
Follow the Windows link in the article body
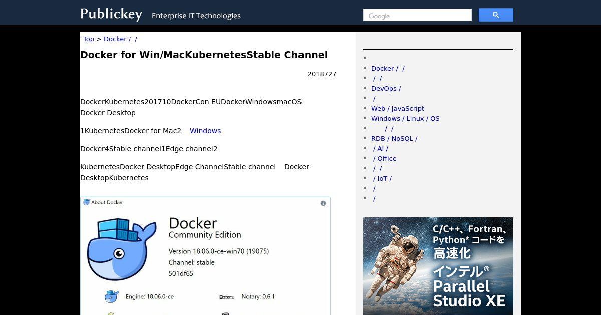pos(205,131)
